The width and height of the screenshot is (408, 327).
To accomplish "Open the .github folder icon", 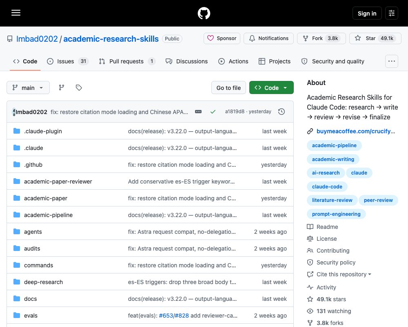I will point(17,165).
